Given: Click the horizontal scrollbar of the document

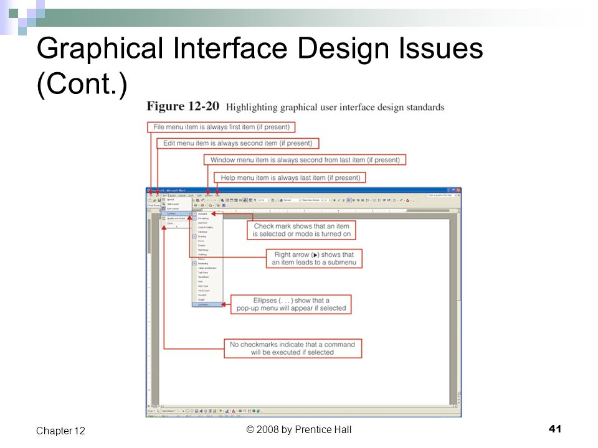Looking at the screenshot, I should tap(309, 406).
